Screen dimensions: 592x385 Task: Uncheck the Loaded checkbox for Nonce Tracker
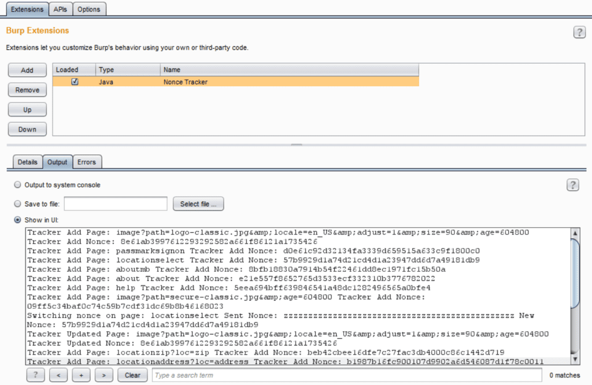click(x=73, y=82)
